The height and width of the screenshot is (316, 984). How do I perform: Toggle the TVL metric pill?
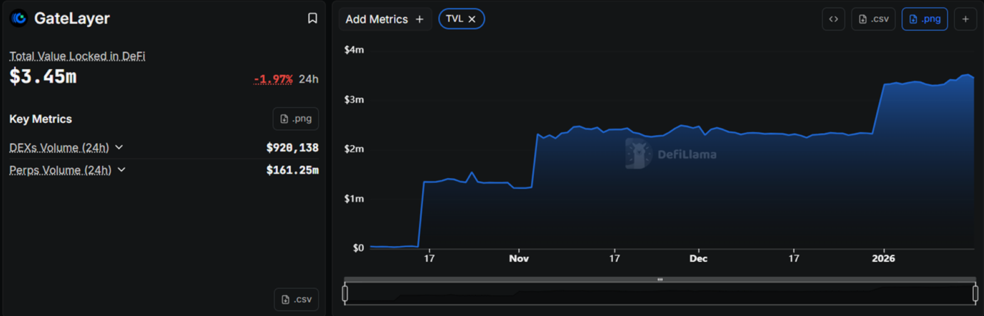pos(455,19)
